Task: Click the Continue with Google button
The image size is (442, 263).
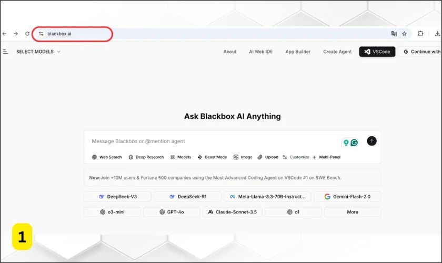Action: point(420,52)
